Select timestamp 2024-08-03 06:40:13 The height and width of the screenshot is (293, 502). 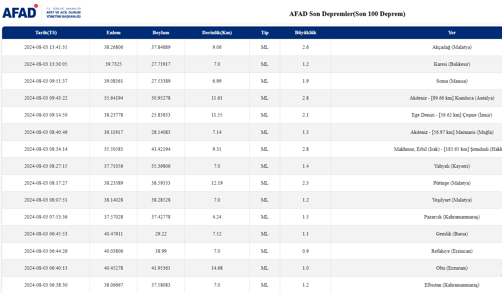coord(46,268)
